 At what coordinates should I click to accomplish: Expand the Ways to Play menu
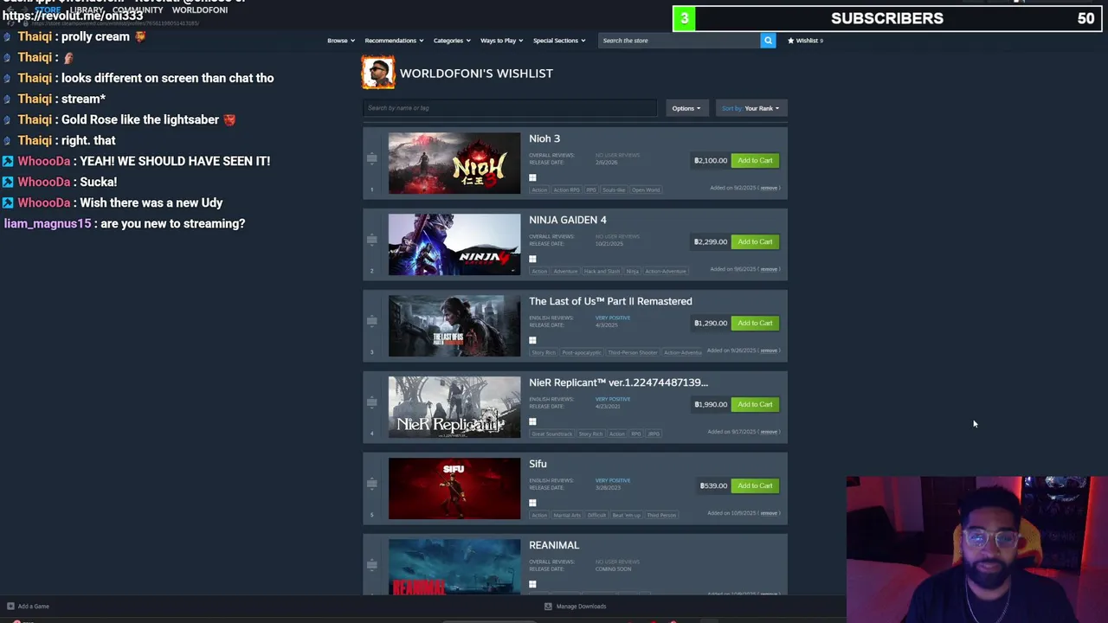502,41
